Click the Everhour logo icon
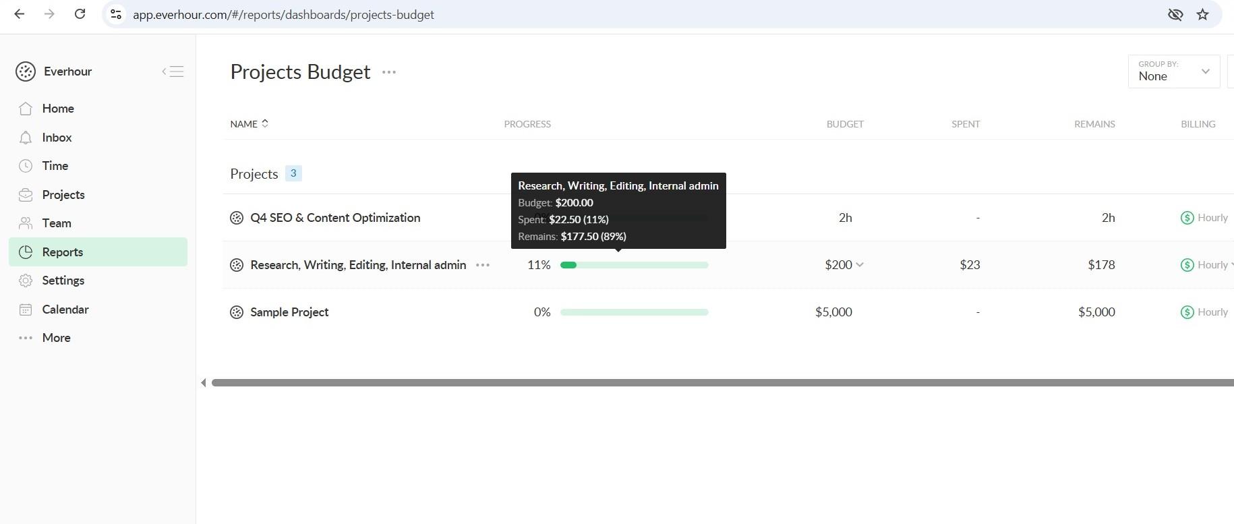The height and width of the screenshot is (524, 1234). pos(26,71)
